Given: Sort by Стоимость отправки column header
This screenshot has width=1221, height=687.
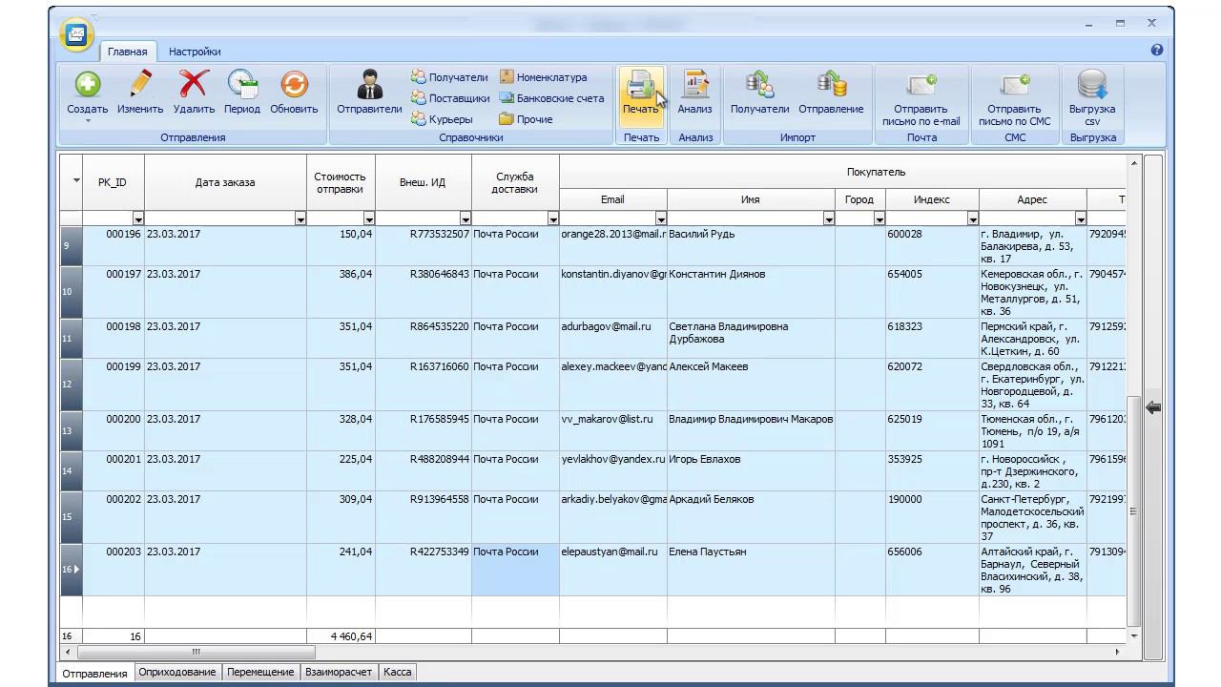Looking at the screenshot, I should 341,182.
